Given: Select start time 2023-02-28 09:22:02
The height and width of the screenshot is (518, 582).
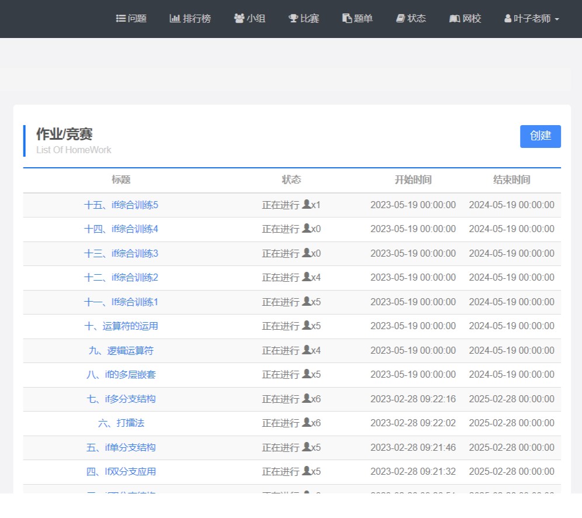Looking at the screenshot, I should point(413,423).
